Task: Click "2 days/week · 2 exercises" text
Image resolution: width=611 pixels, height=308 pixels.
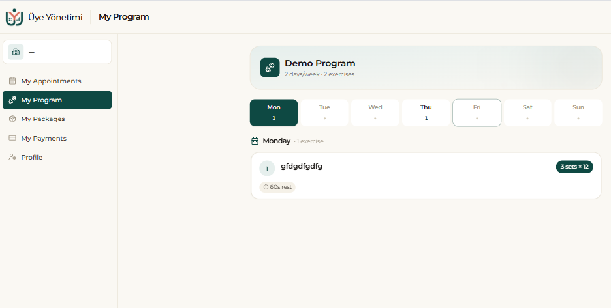Action: (319, 74)
